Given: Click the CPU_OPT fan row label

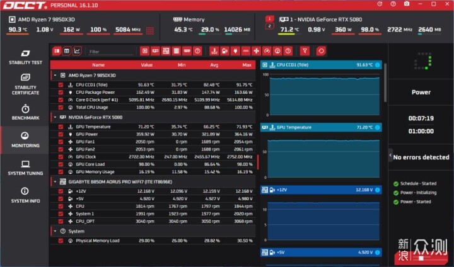Looking at the screenshot, I should [x=85, y=221].
